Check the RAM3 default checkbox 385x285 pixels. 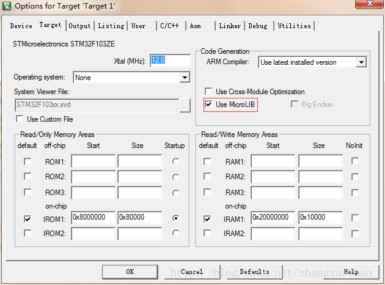click(x=207, y=192)
